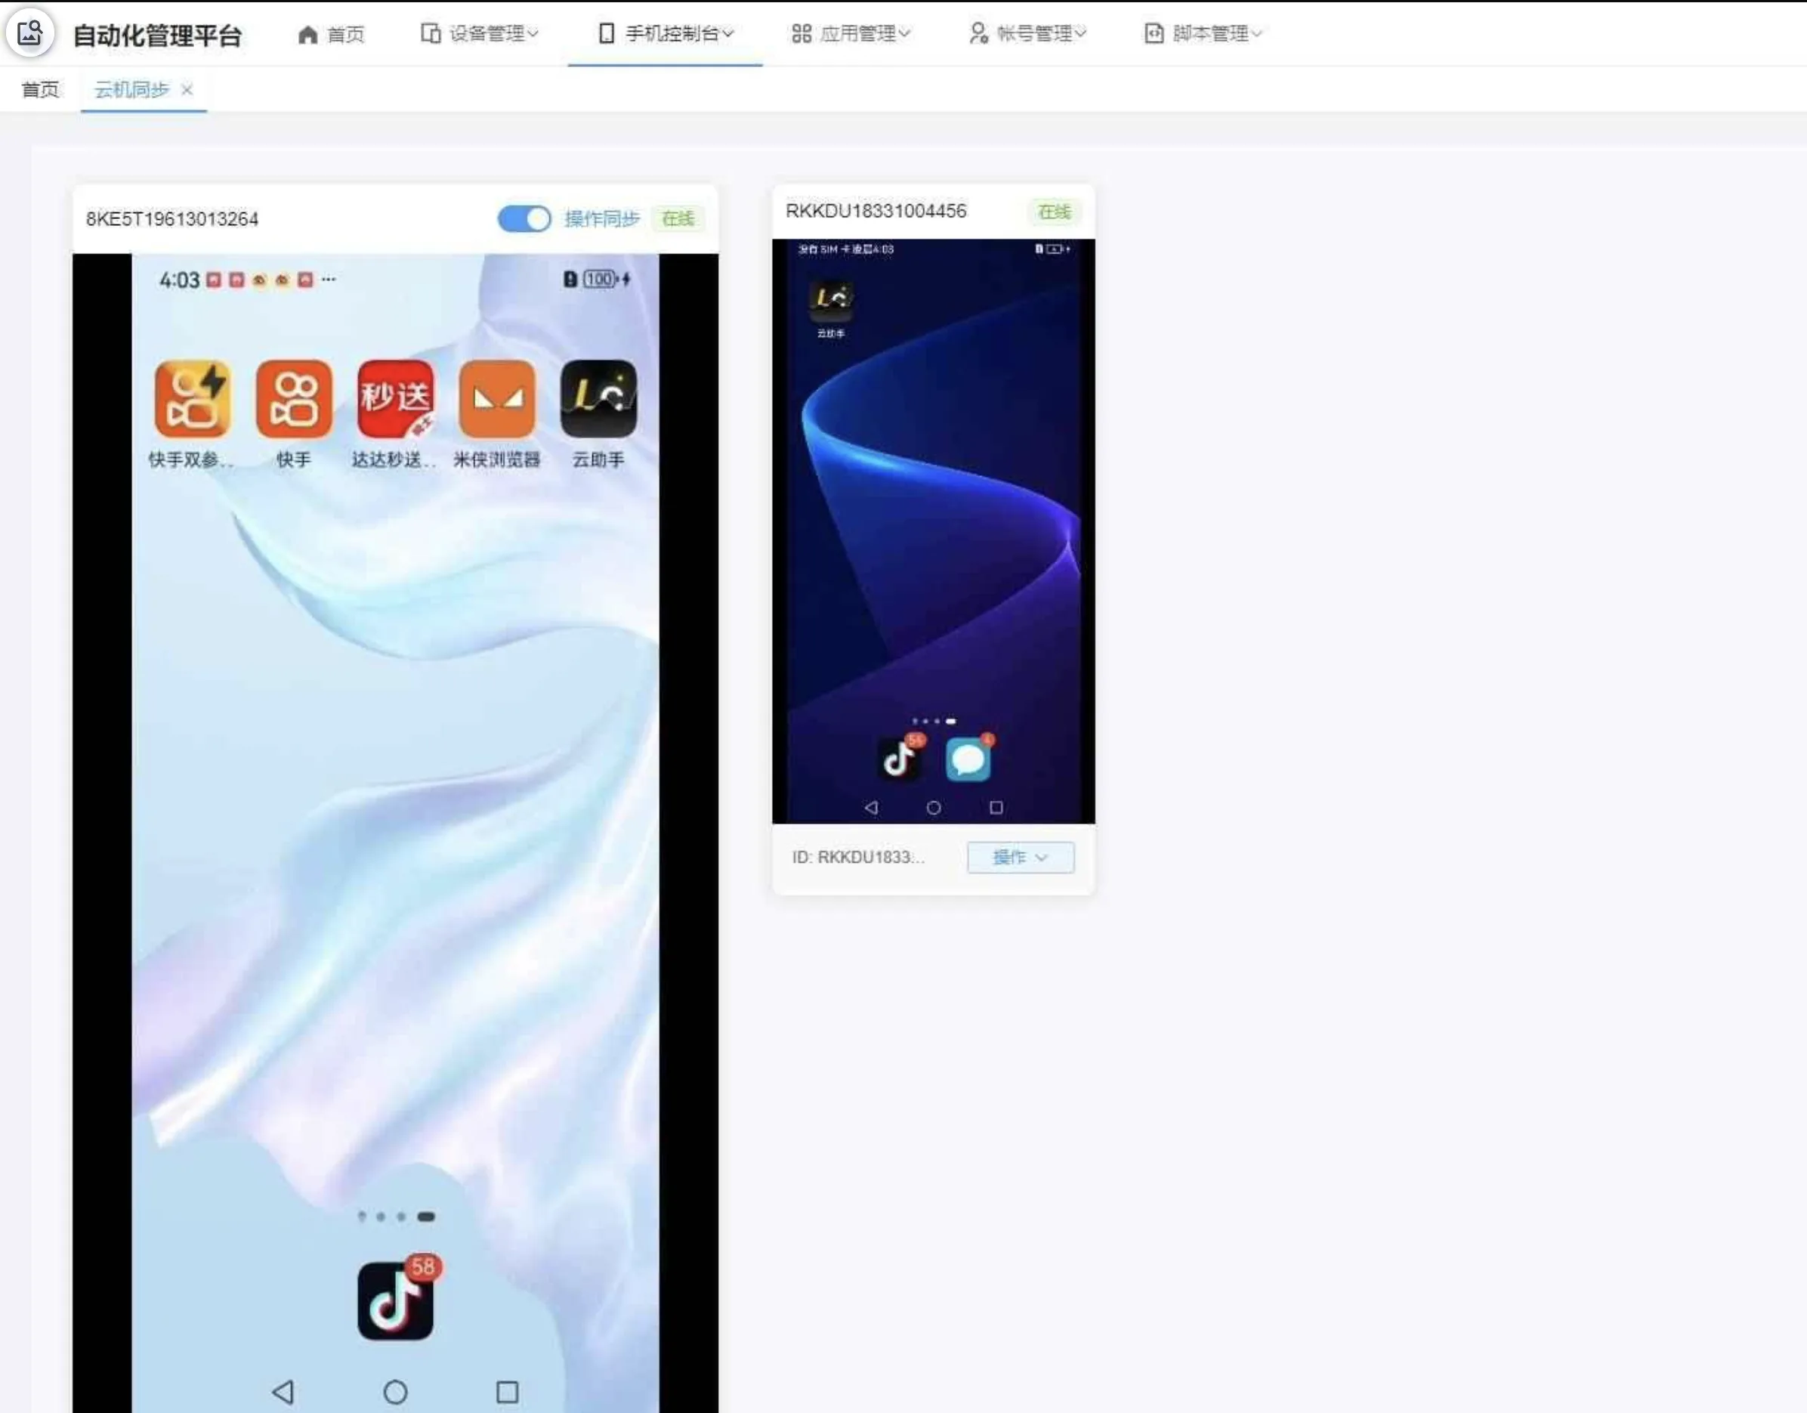Open TikTok icon with 58 badge
Image resolution: width=1807 pixels, height=1413 pixels.
tap(396, 1300)
